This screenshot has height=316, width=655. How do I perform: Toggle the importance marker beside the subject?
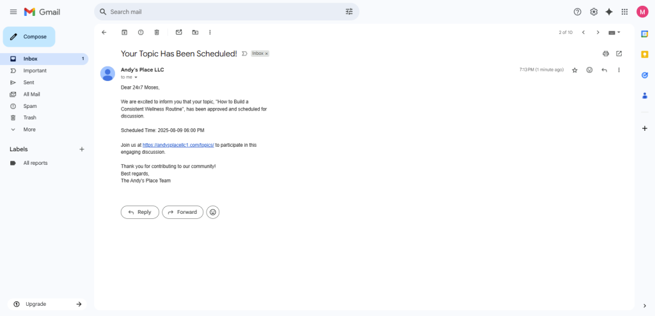pyautogui.click(x=244, y=54)
